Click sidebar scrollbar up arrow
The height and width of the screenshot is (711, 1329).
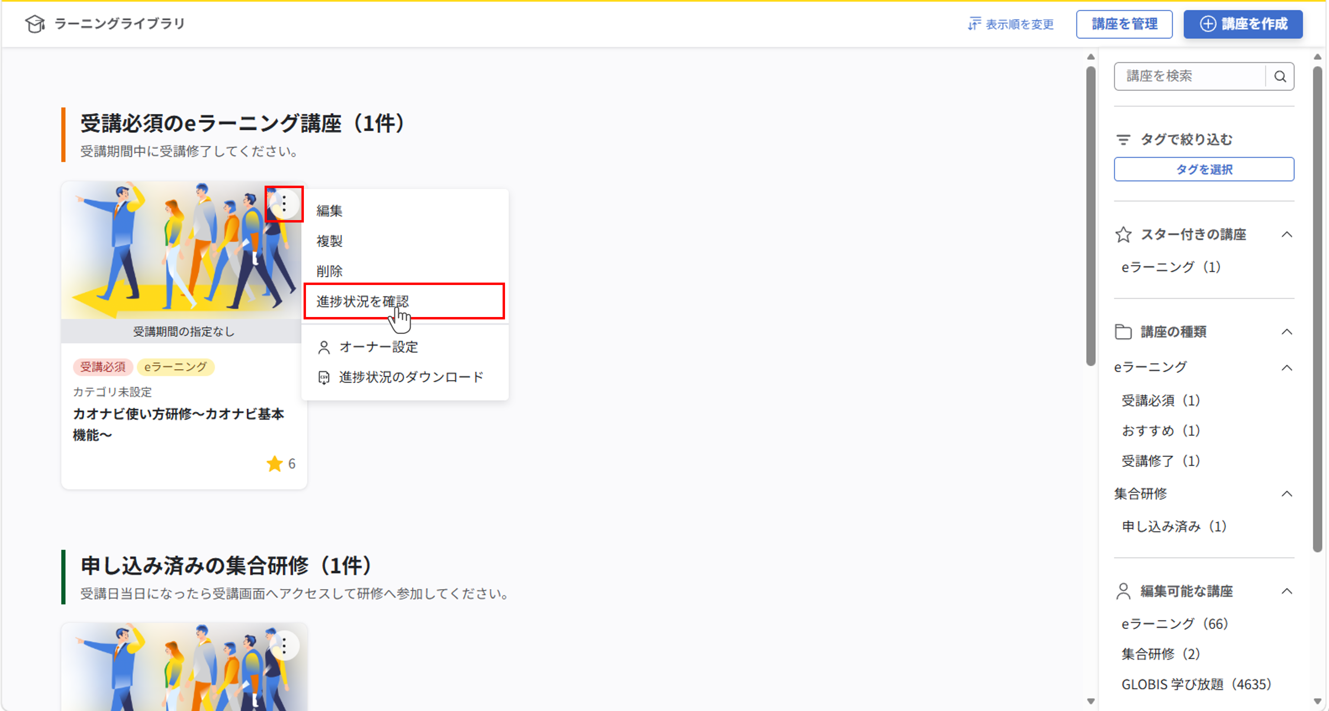[x=1317, y=57]
